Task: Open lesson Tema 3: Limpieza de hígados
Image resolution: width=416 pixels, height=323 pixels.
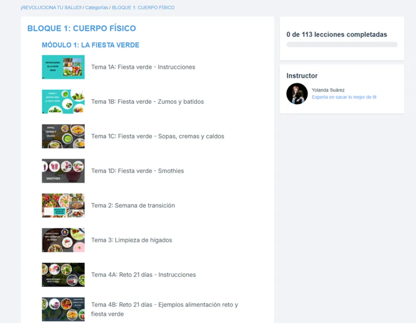Action: coord(132,240)
